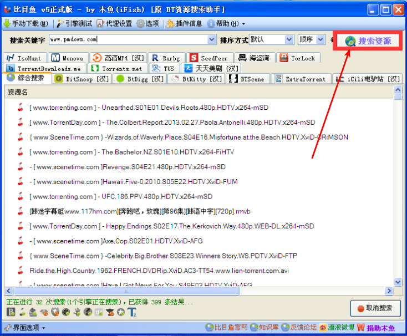Click cherry icon beside Revenge.S04E21 result
The height and width of the screenshot is (336, 407).
point(21,166)
